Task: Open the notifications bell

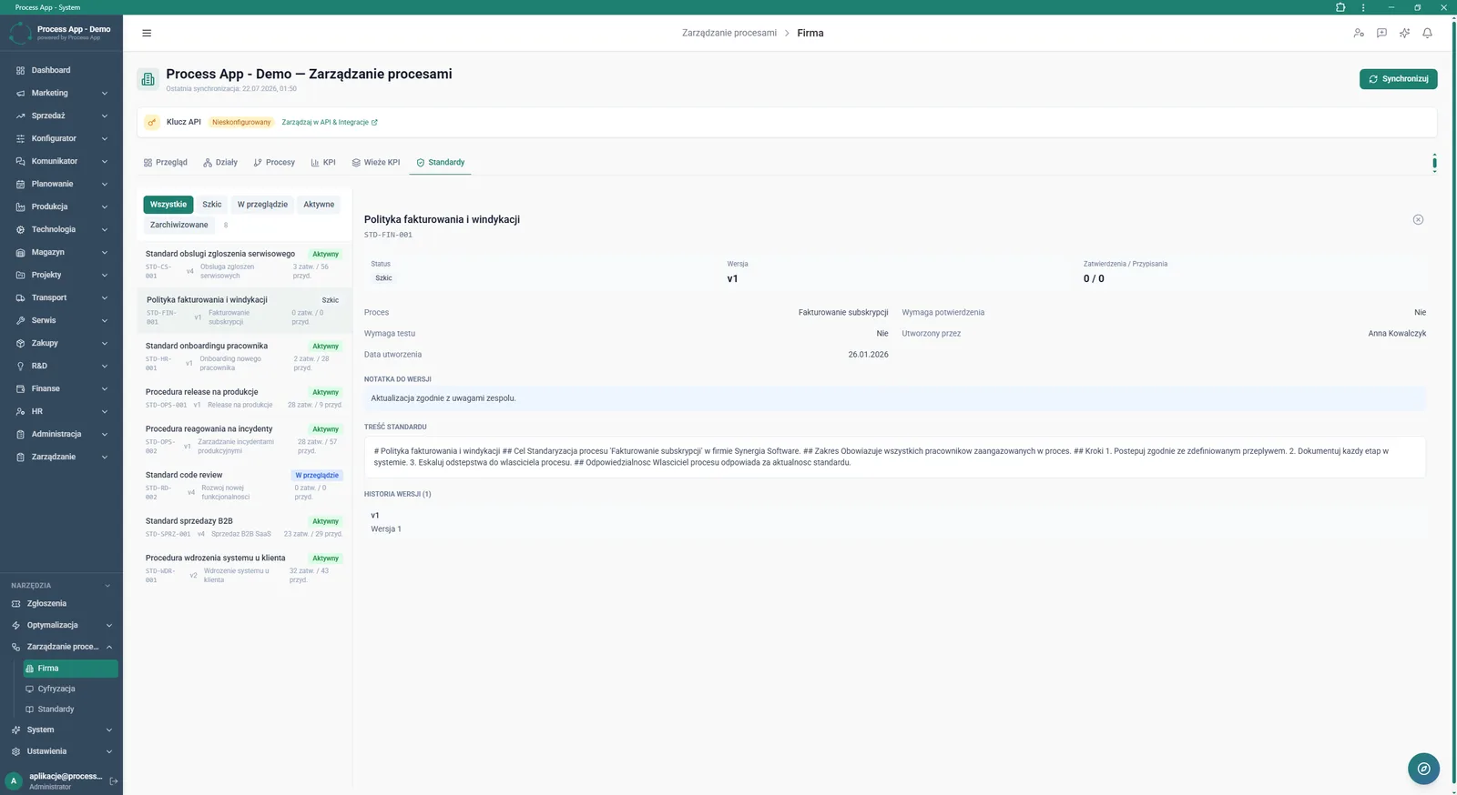Action: [x=1427, y=33]
